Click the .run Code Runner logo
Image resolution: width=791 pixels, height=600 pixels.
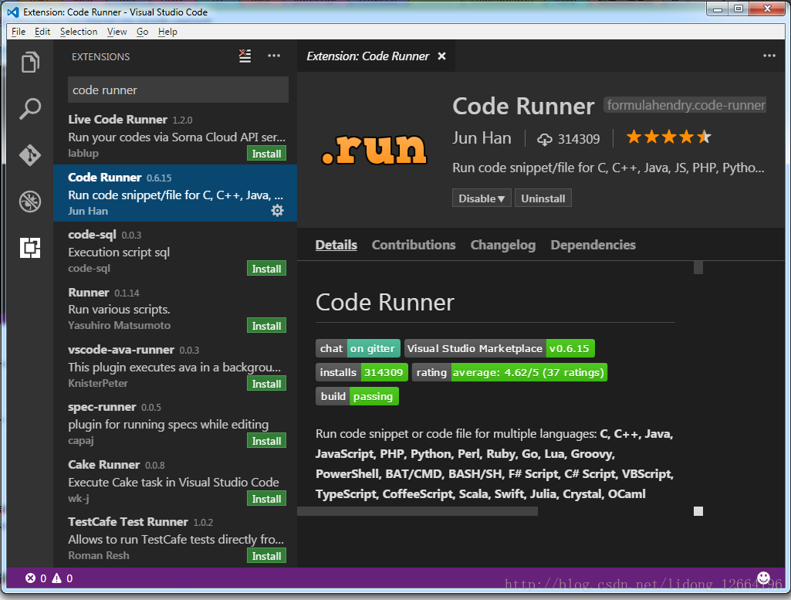374,150
